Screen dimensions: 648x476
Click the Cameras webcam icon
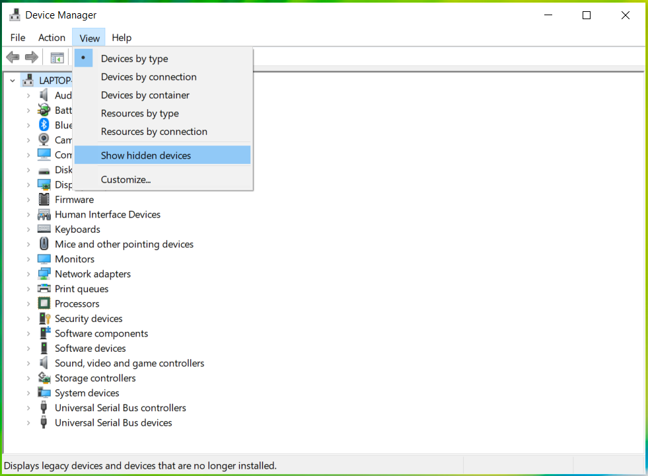click(x=44, y=139)
